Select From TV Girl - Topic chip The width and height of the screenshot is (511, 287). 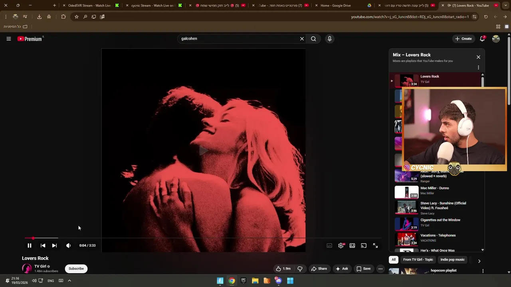click(418, 259)
